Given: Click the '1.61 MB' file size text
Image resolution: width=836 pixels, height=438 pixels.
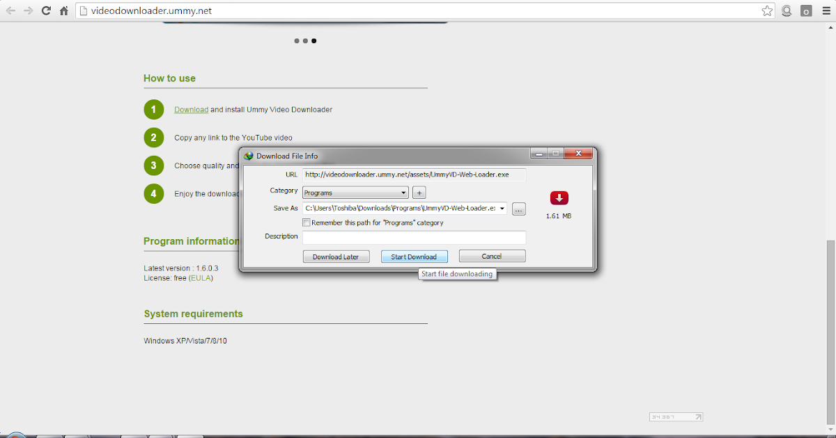Looking at the screenshot, I should pyautogui.click(x=559, y=216).
